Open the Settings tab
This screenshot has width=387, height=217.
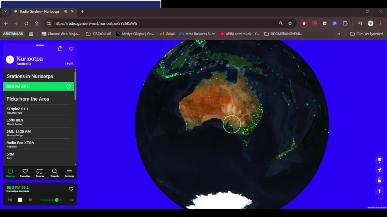tap(69, 173)
